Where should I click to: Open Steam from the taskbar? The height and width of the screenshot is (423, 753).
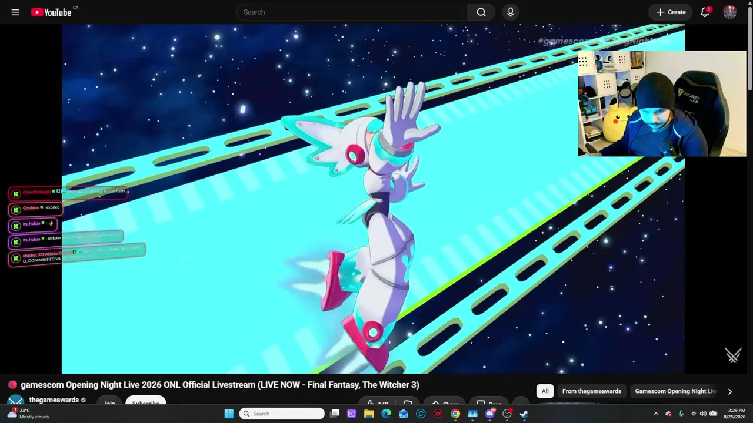524,414
